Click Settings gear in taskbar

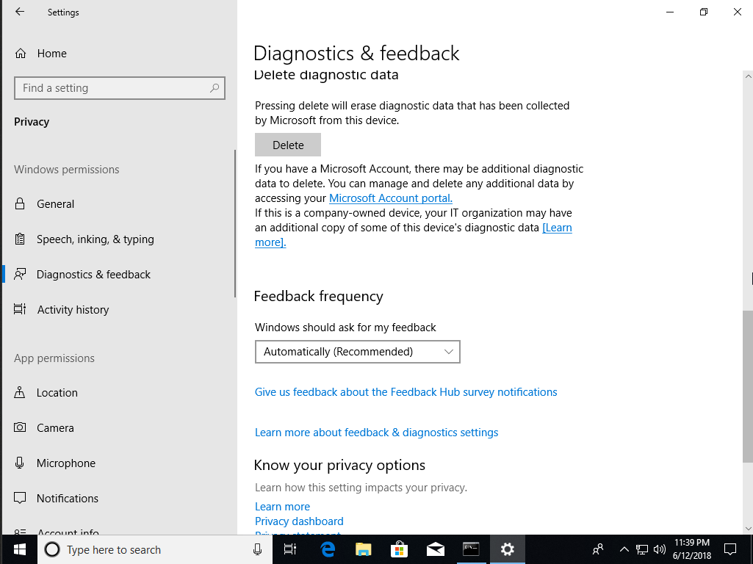pos(507,549)
